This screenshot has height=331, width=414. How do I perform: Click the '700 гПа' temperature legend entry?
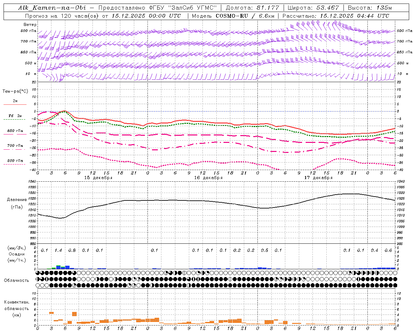click(15, 146)
